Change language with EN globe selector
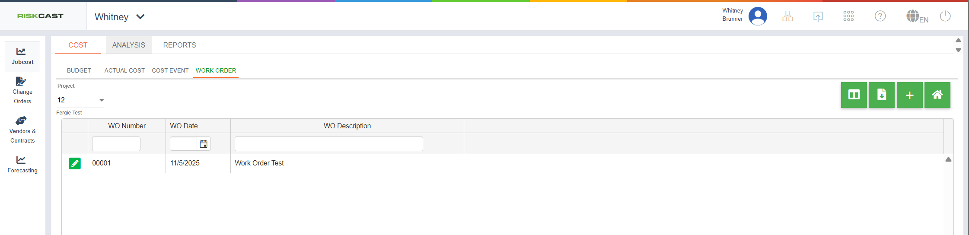Image resolution: width=969 pixels, height=235 pixels. (x=917, y=17)
